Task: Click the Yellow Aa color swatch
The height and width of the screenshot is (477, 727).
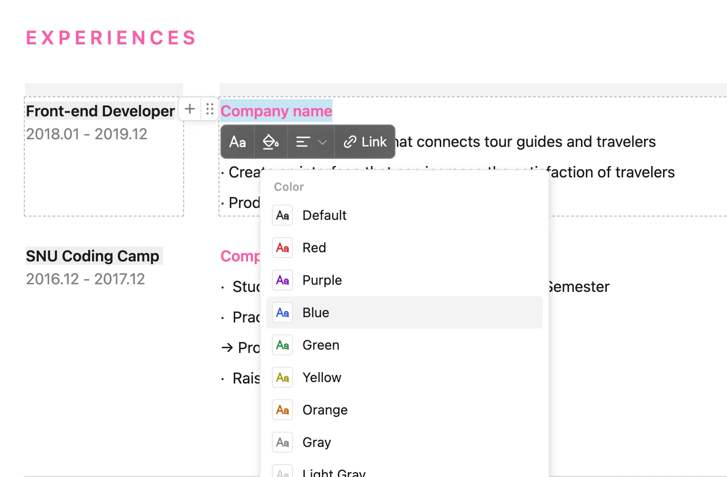Action: coord(282,377)
